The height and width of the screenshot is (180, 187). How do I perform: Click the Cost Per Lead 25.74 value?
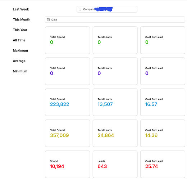pos(151,166)
